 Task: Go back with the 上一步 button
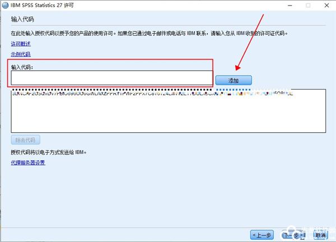click(x=262, y=235)
